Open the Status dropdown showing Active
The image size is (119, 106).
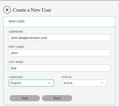point(84,83)
